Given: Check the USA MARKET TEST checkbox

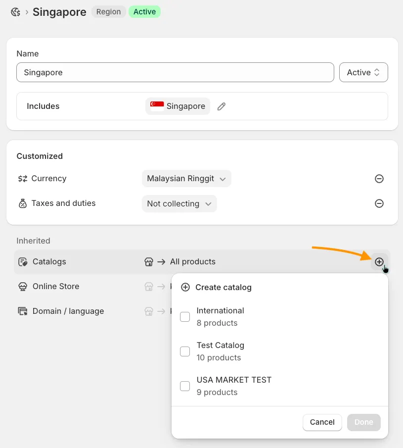Looking at the screenshot, I should point(185,386).
